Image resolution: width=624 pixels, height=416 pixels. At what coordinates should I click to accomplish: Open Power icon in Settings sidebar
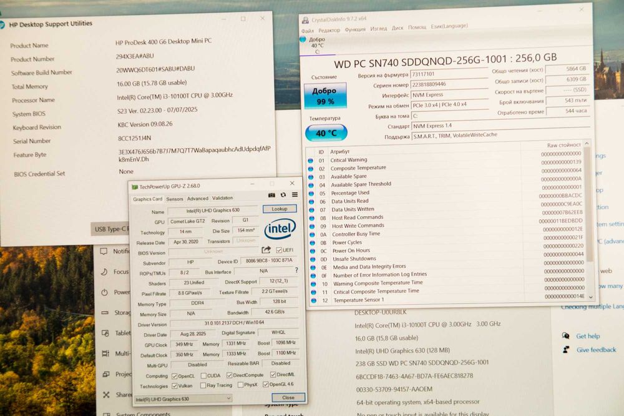104,292
